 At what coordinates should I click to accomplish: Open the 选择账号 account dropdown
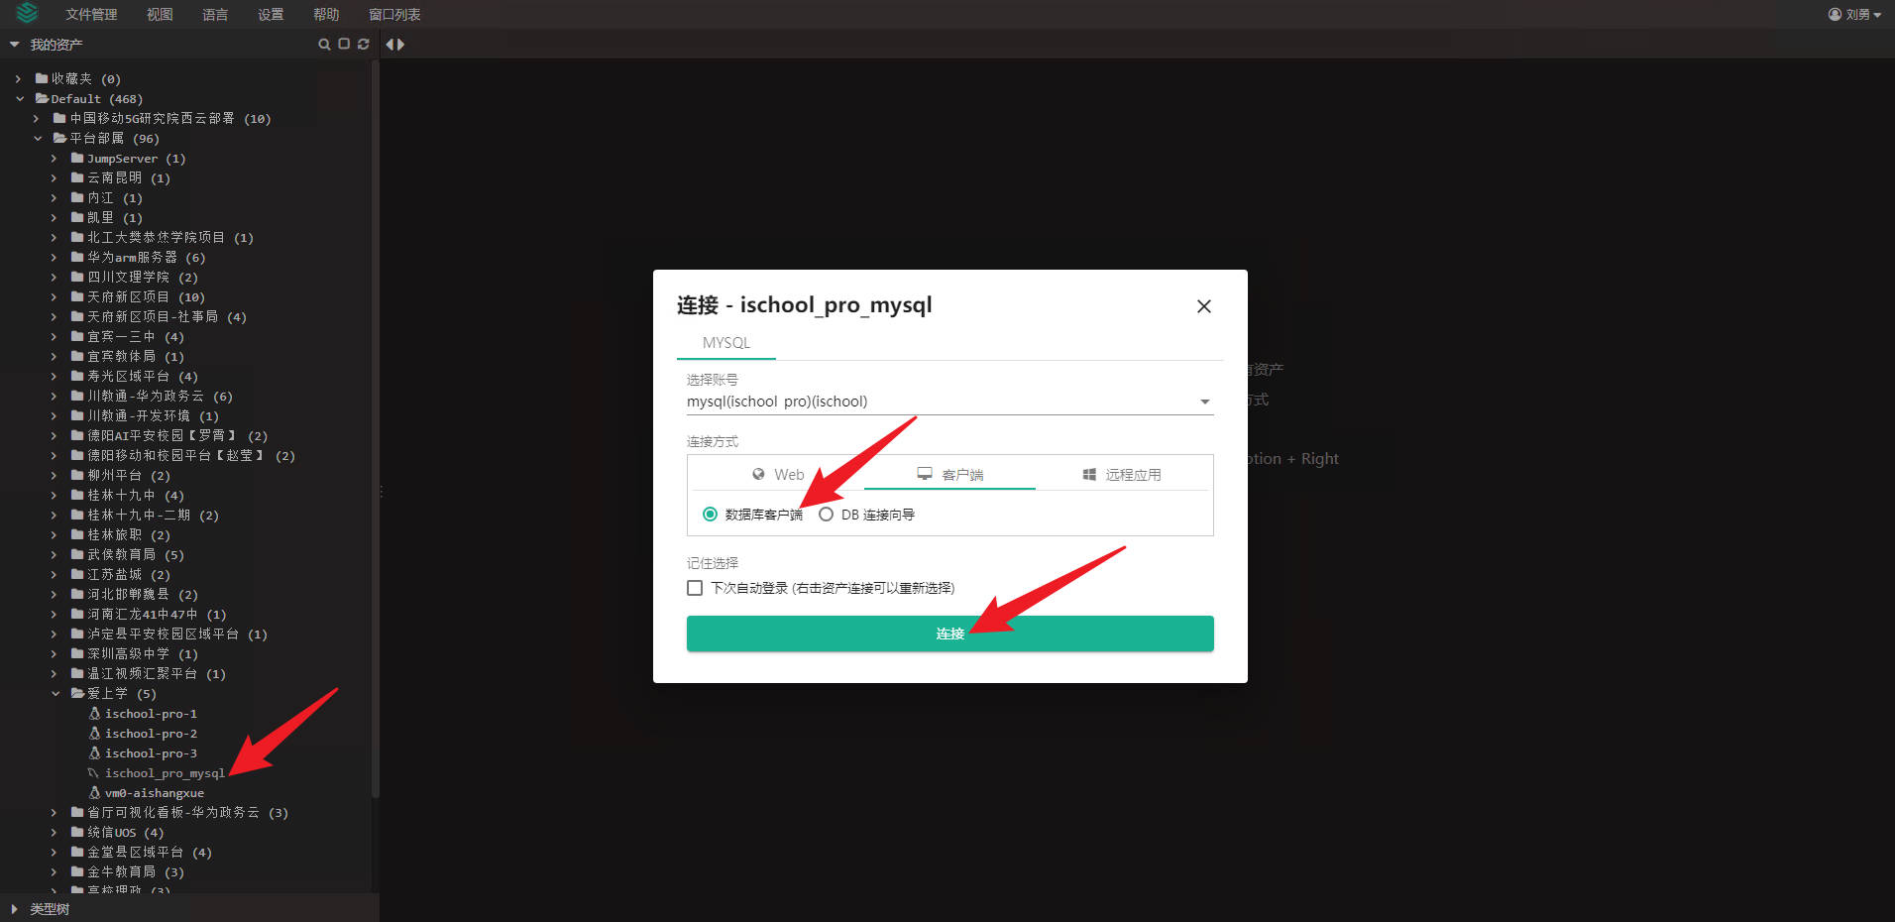[x=948, y=402]
